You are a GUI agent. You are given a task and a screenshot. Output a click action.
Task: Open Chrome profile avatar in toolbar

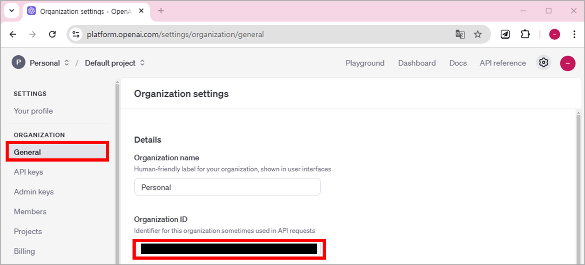(x=555, y=34)
